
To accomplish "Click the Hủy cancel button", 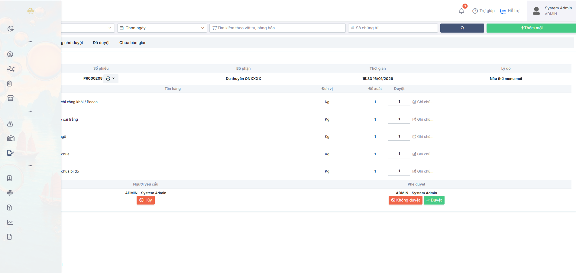I will pos(146,200).
